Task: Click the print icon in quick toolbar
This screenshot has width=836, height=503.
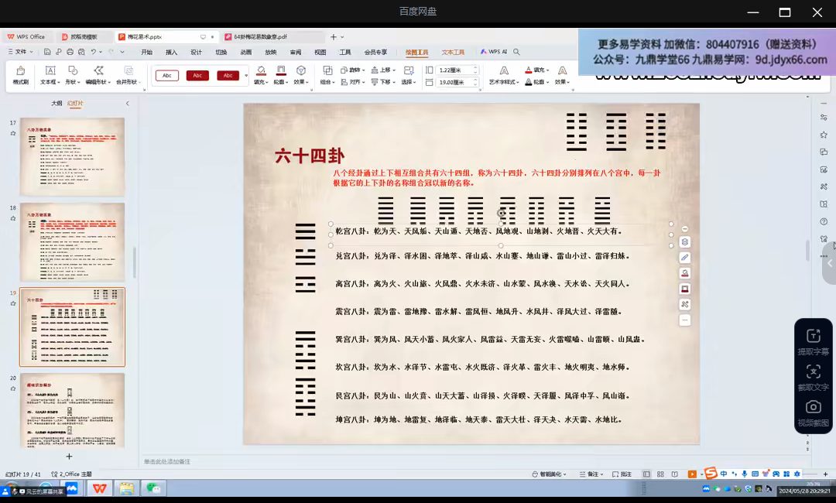Action: click(x=70, y=52)
